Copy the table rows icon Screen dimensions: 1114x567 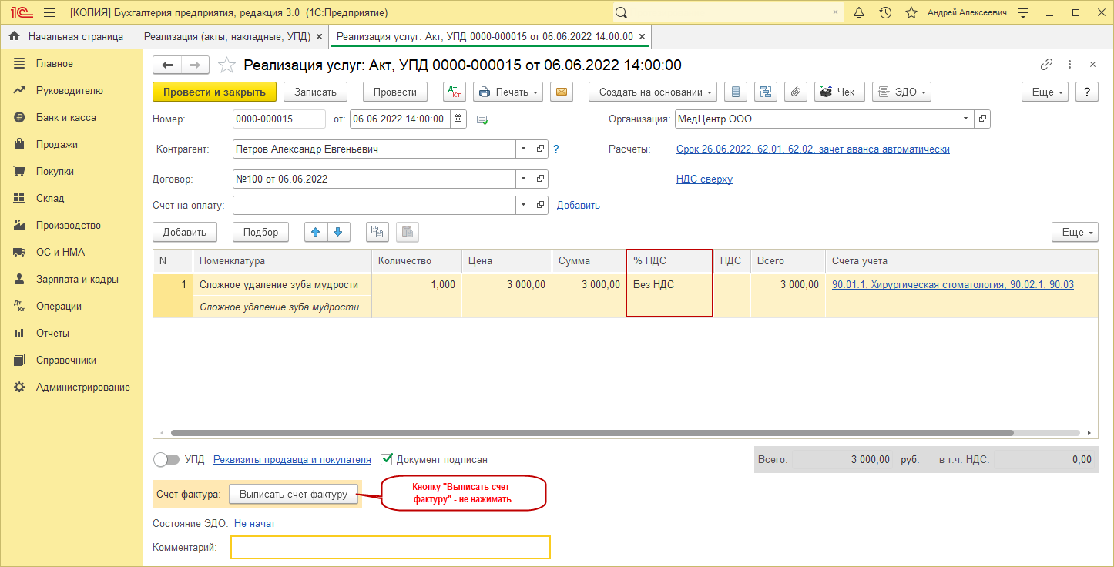click(x=377, y=232)
